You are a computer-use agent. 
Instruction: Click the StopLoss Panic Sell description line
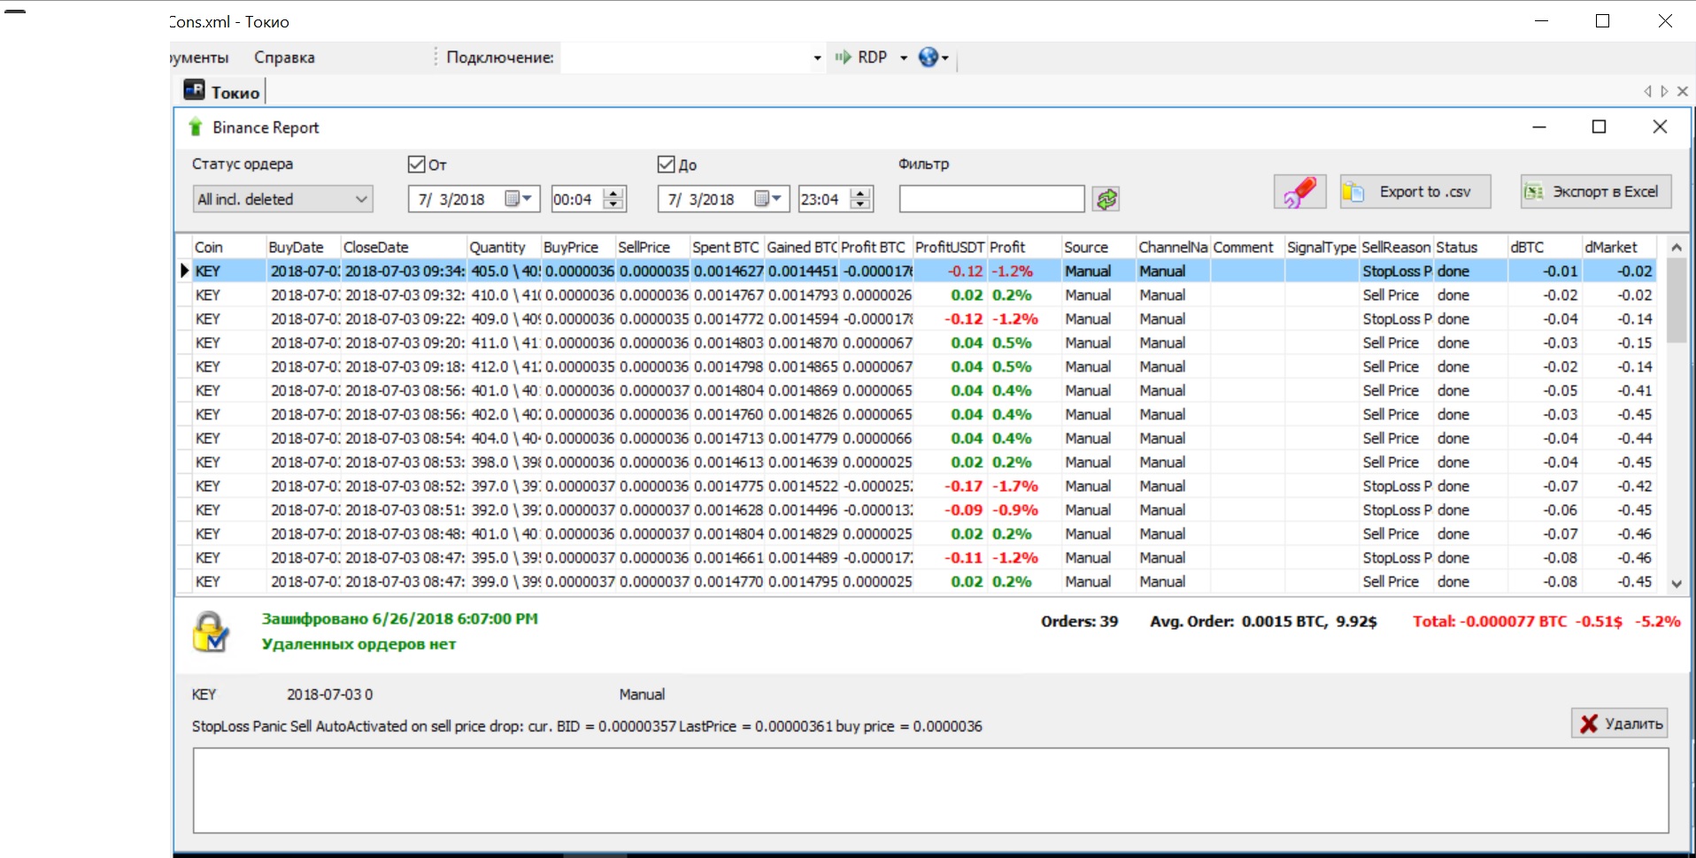587,726
